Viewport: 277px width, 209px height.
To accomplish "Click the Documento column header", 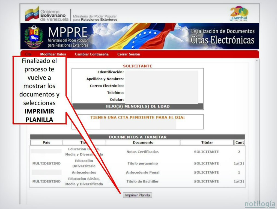I will point(143,143).
